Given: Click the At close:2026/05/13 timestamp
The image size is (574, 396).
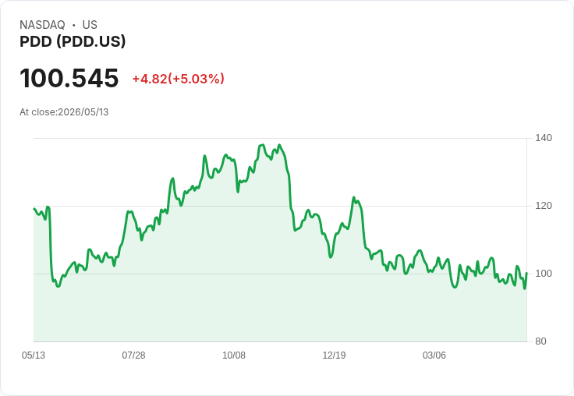Looking at the screenshot, I should click(64, 112).
